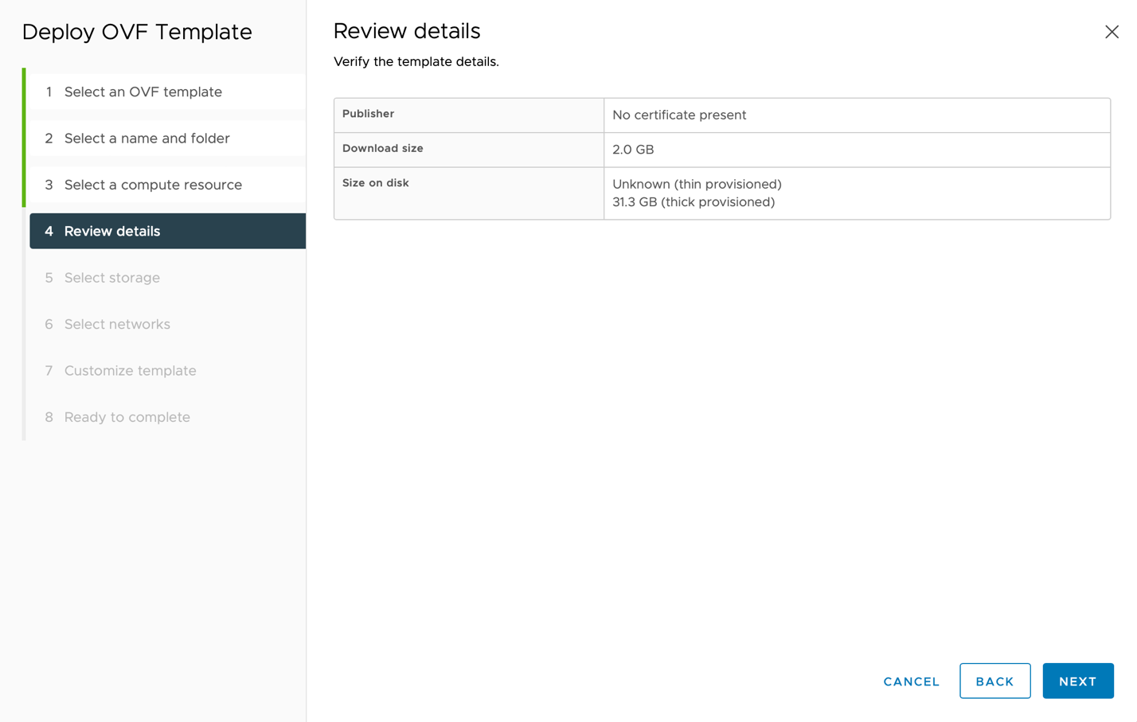Viewport: 1137px width, 722px height.
Task: Click the No certificate present value
Action: point(679,115)
